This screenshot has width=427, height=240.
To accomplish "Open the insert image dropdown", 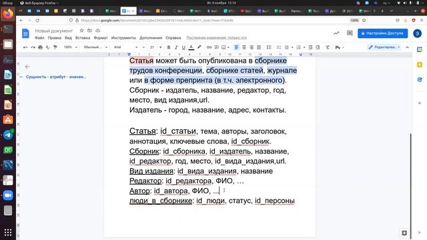I will click(226, 47).
